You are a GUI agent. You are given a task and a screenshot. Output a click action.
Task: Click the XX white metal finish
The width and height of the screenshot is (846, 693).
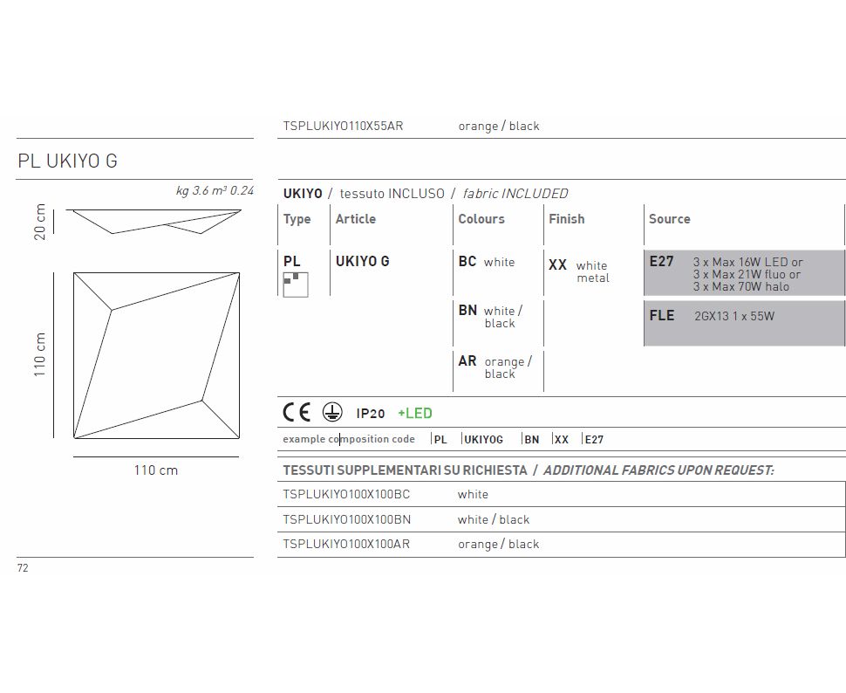click(579, 271)
